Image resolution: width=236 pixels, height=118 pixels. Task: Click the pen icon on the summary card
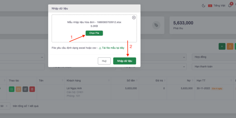point(156,25)
